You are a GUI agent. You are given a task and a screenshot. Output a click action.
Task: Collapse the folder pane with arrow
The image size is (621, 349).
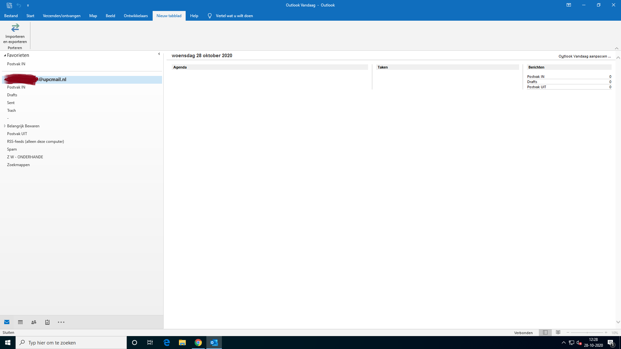click(159, 54)
